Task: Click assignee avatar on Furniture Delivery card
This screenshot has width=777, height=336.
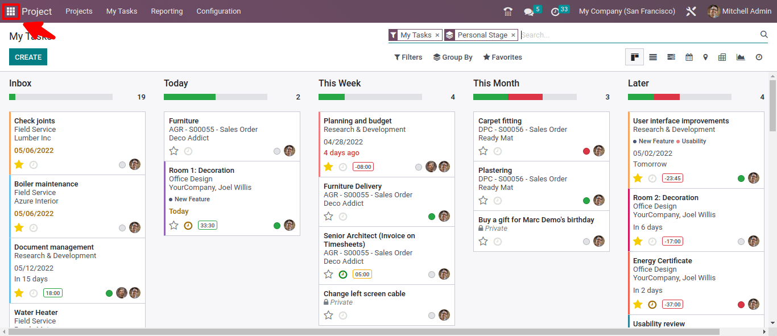Action: coord(444,216)
